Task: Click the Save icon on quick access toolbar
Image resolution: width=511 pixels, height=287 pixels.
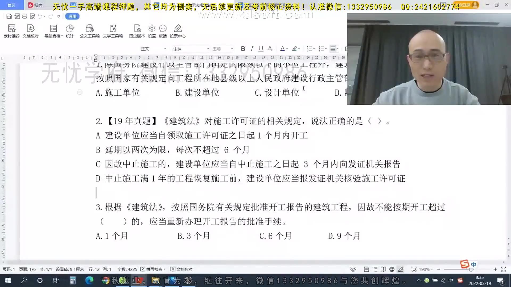Action: pos(9,16)
